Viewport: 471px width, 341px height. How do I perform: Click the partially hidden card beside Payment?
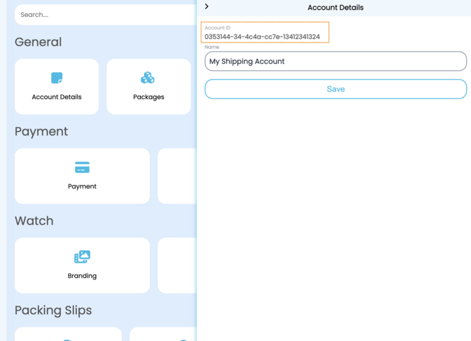click(x=177, y=176)
